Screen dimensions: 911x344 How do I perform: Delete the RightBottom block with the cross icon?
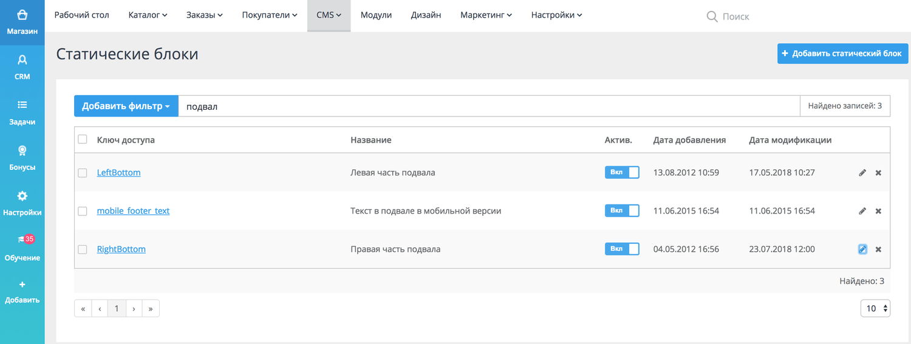[x=878, y=249]
